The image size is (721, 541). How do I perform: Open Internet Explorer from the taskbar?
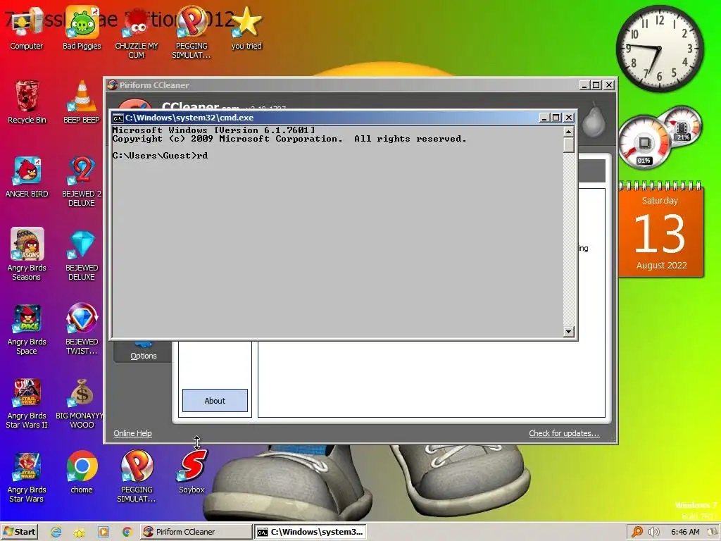56,532
